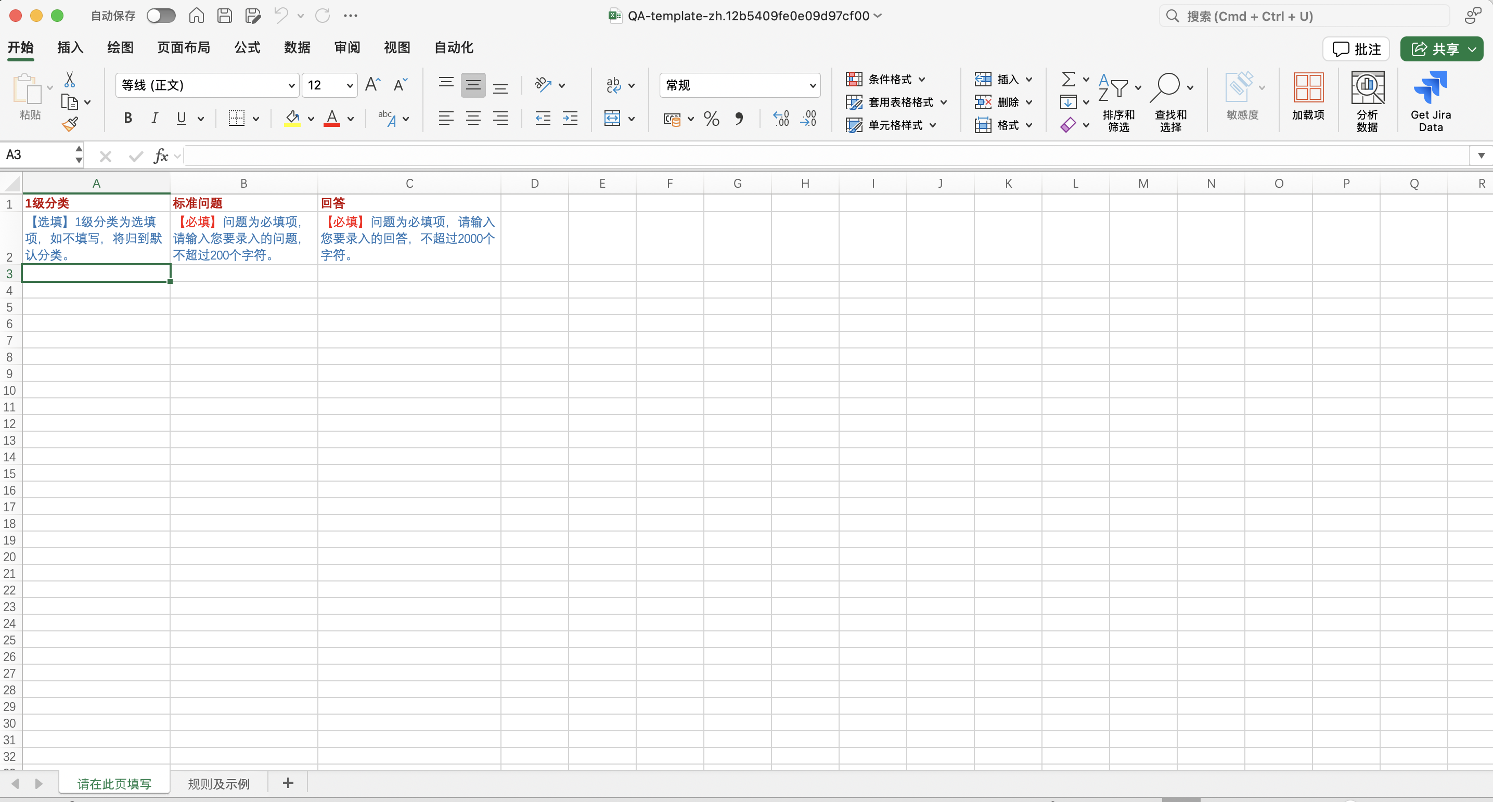The image size is (1493, 802).
Task: Click the Format Painter brush icon
Action: [x=70, y=124]
